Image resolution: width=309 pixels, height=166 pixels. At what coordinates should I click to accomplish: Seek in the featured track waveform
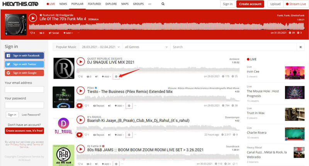pos(166,26)
